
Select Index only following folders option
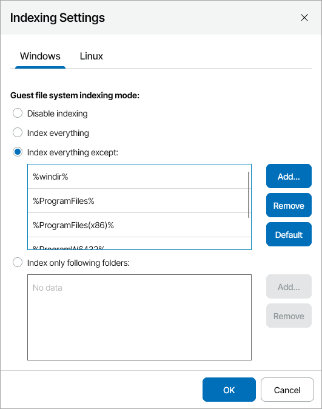tap(18, 262)
